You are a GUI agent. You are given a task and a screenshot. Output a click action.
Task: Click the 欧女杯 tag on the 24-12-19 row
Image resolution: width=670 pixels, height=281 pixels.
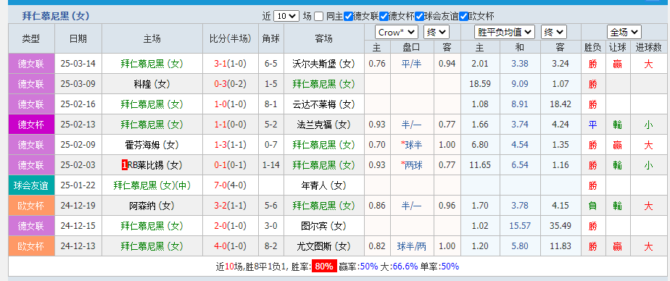point(31,206)
